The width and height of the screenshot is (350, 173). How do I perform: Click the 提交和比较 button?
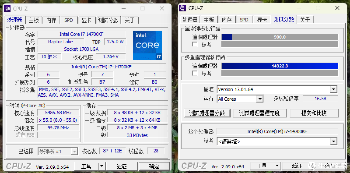point(314,113)
